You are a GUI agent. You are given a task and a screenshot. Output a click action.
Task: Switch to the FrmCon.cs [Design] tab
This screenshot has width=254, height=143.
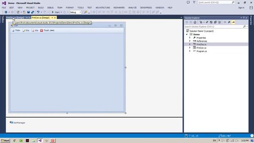[x=40, y=17]
